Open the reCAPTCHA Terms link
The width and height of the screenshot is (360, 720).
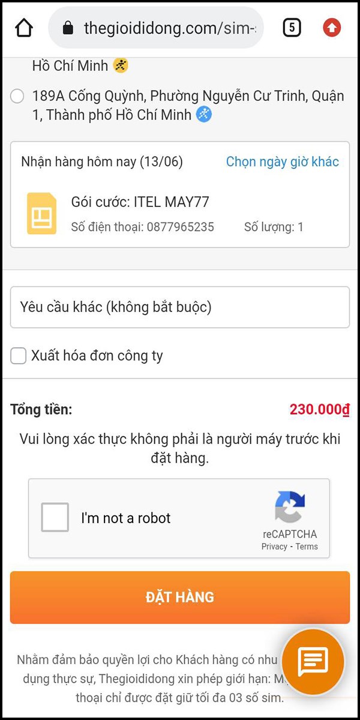tap(307, 547)
